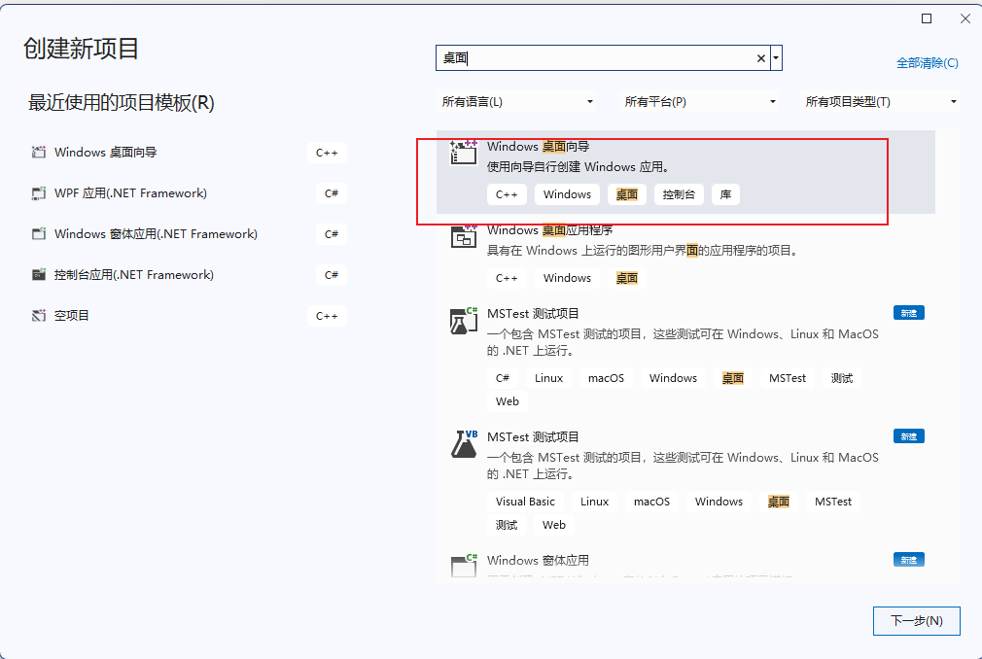Click C# tag beside WPF 应用

[x=332, y=193]
